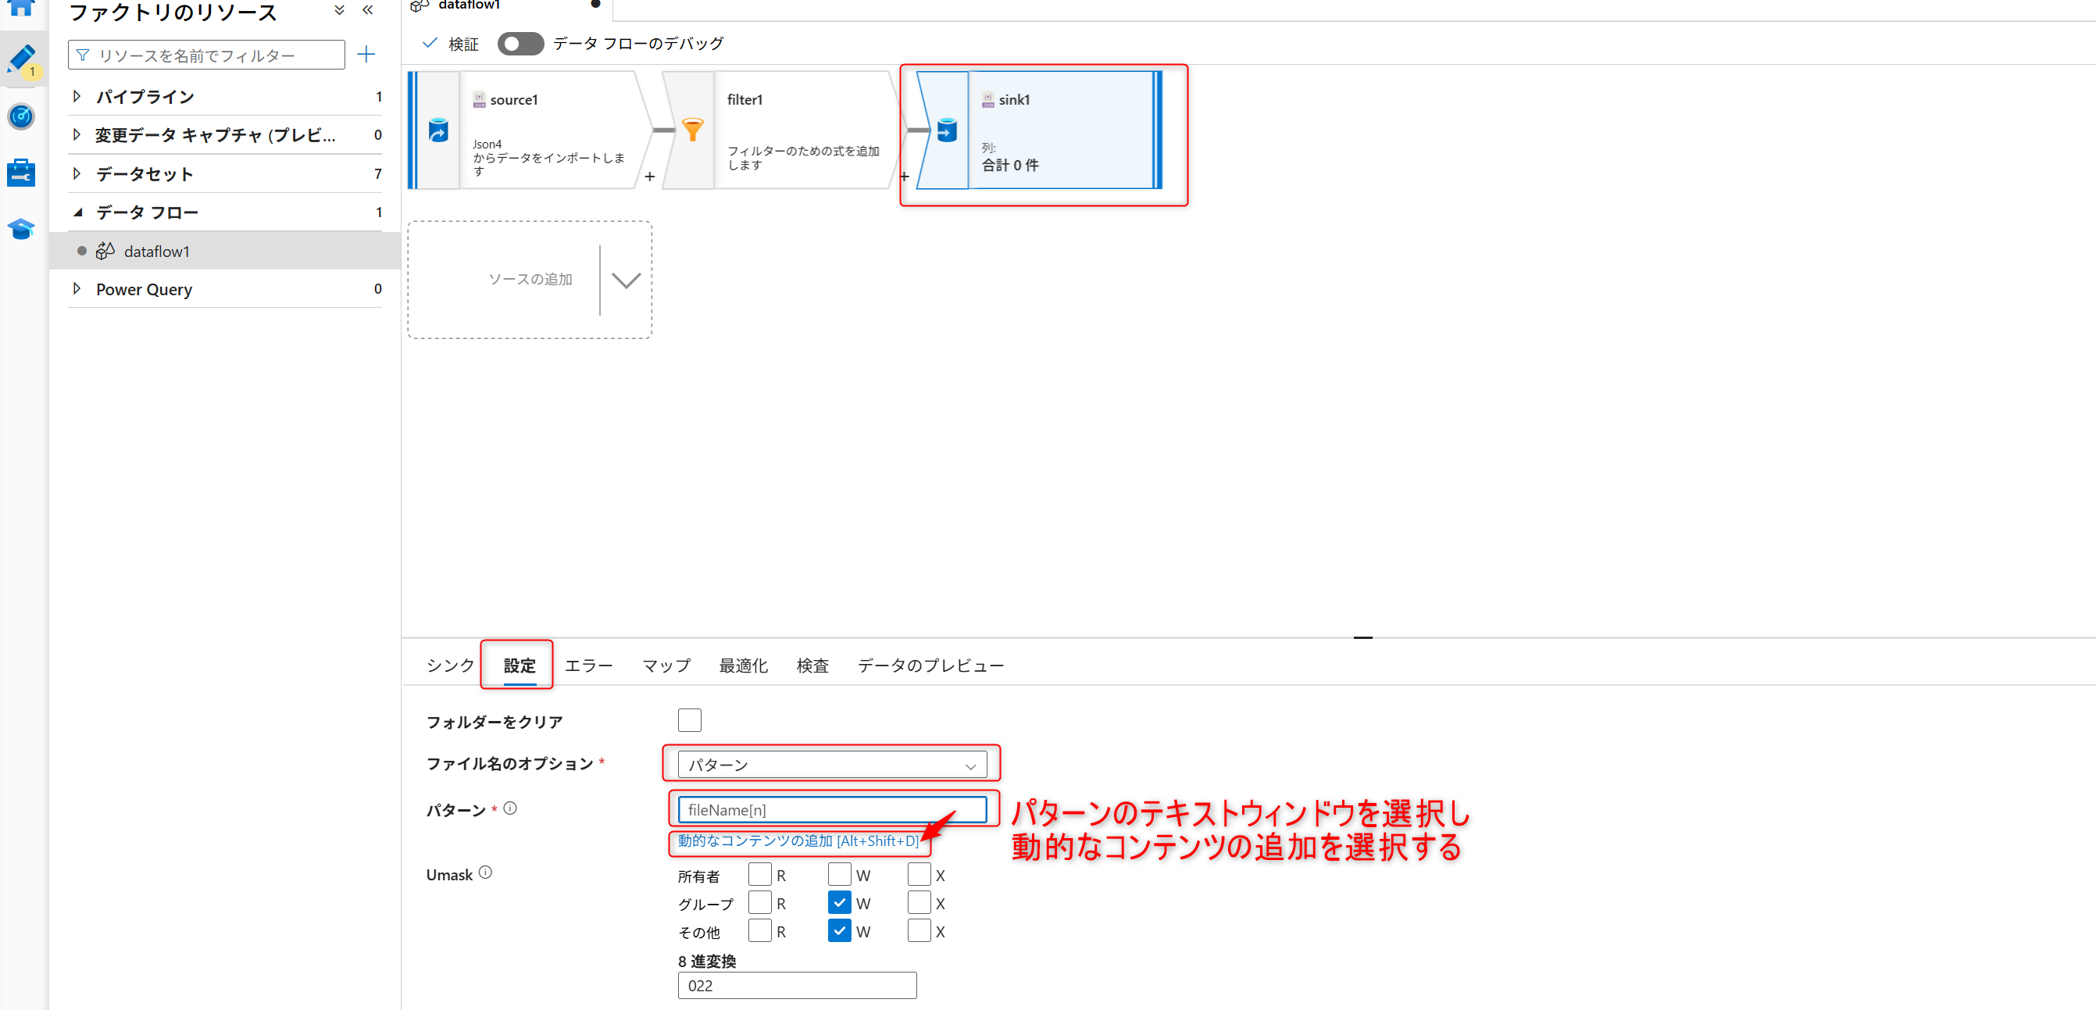Image resolution: width=2096 pixels, height=1010 pixels.
Task: Click the パターン info icon
Action: pyautogui.click(x=510, y=808)
